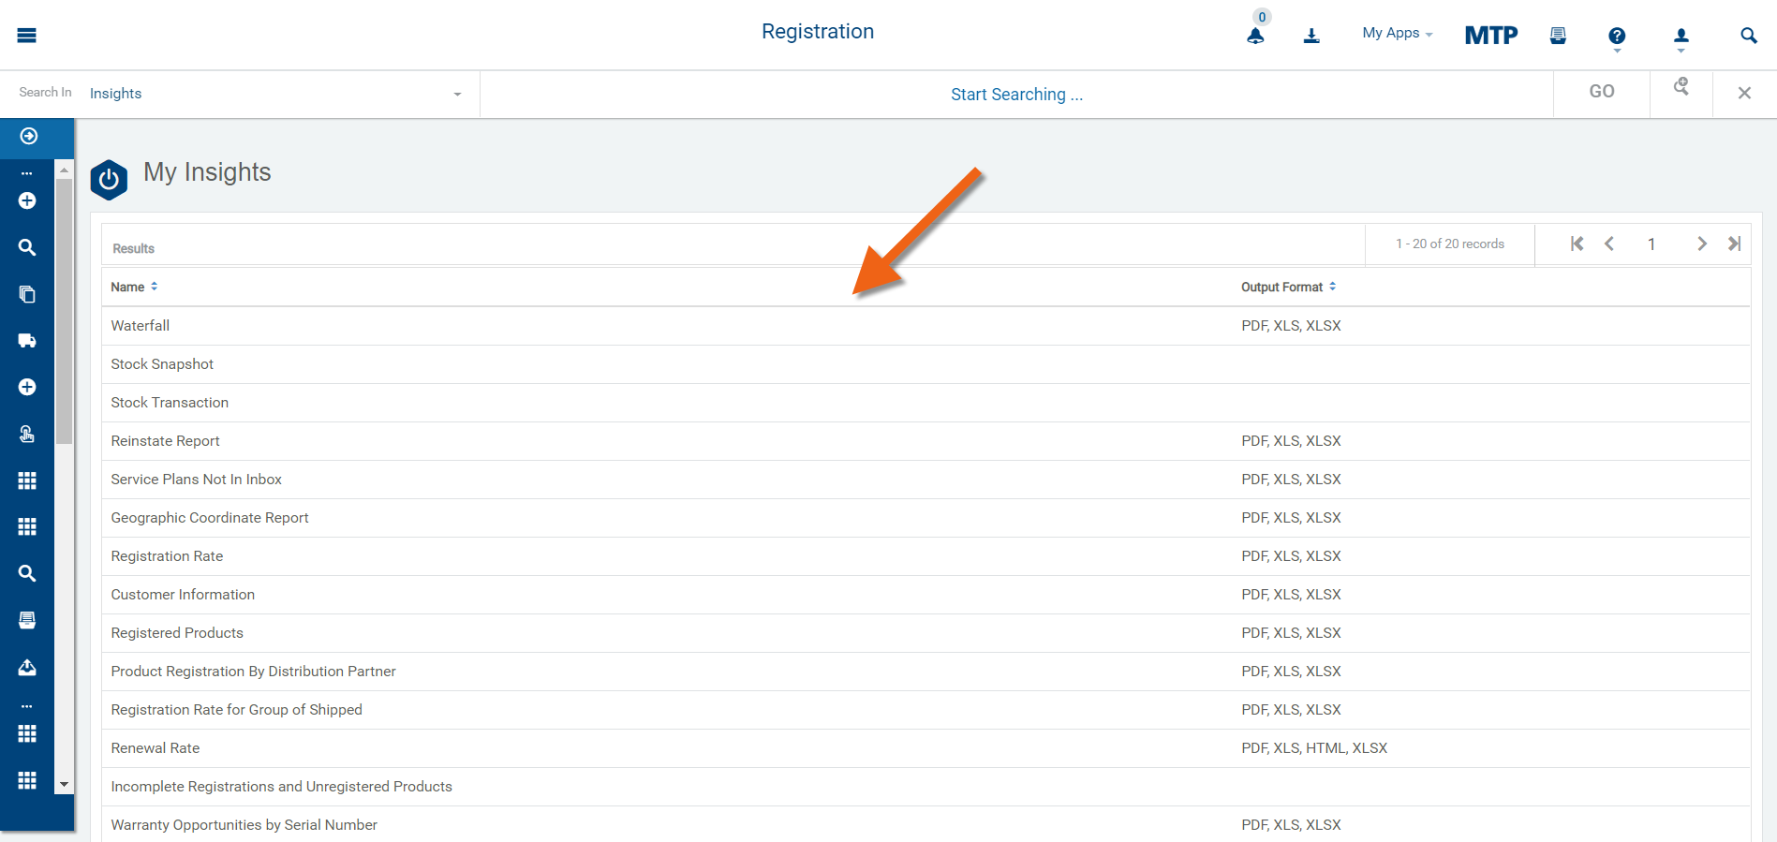Click the downloads tray icon
1777x842 pixels.
1311,36
